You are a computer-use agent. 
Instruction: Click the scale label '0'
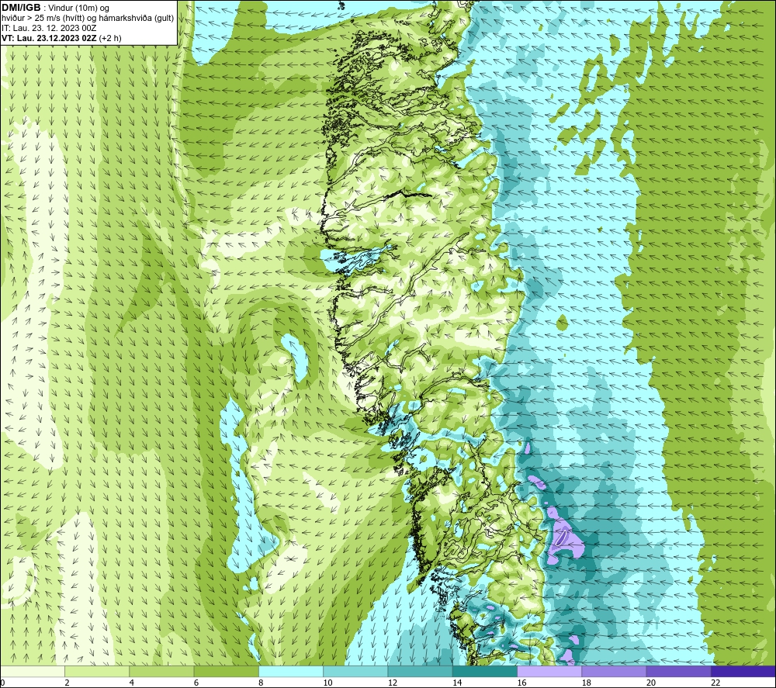[2, 683]
